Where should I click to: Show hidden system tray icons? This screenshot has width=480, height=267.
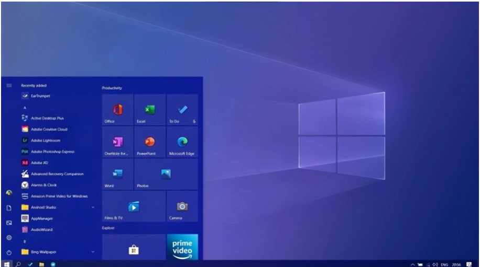pyautogui.click(x=412, y=264)
